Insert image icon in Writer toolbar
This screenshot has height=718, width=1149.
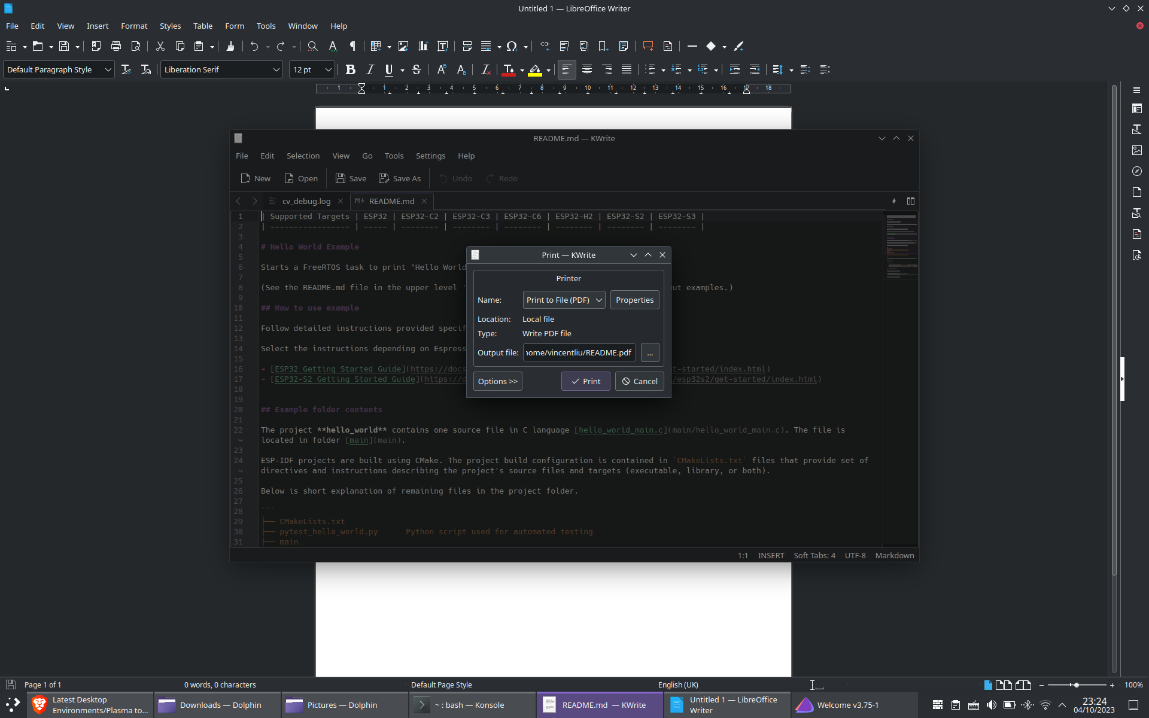[x=403, y=46]
